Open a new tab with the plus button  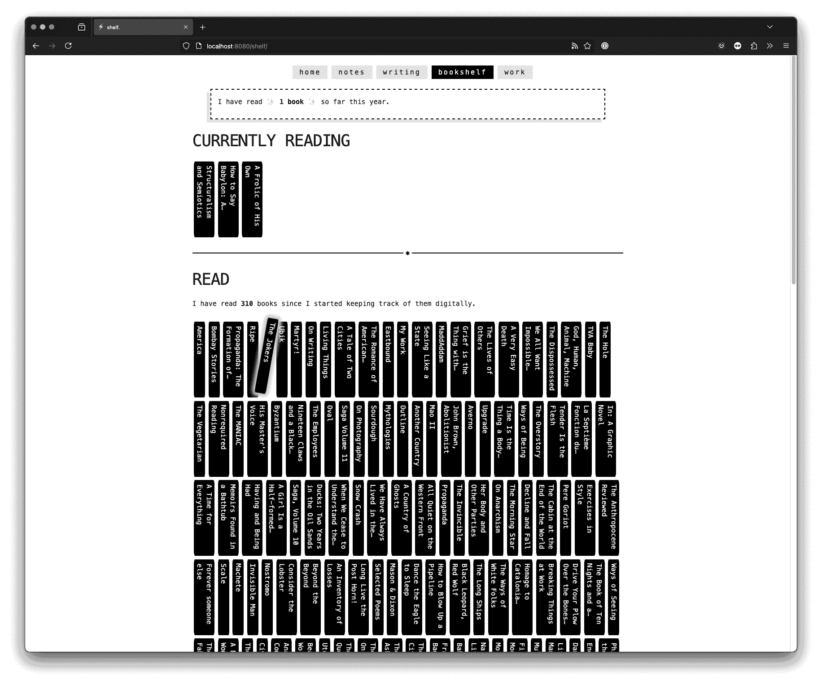click(x=203, y=27)
